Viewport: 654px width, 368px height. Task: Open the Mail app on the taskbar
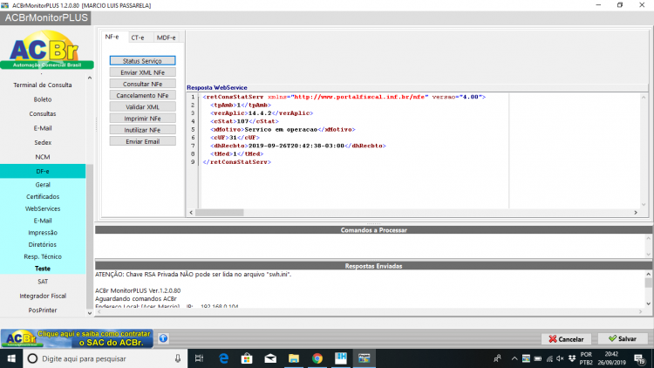tap(270, 358)
